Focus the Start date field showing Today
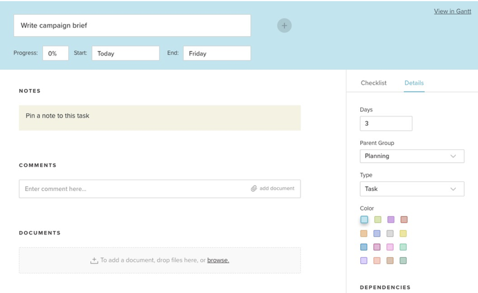Viewport: 478px width, 293px height. point(125,53)
